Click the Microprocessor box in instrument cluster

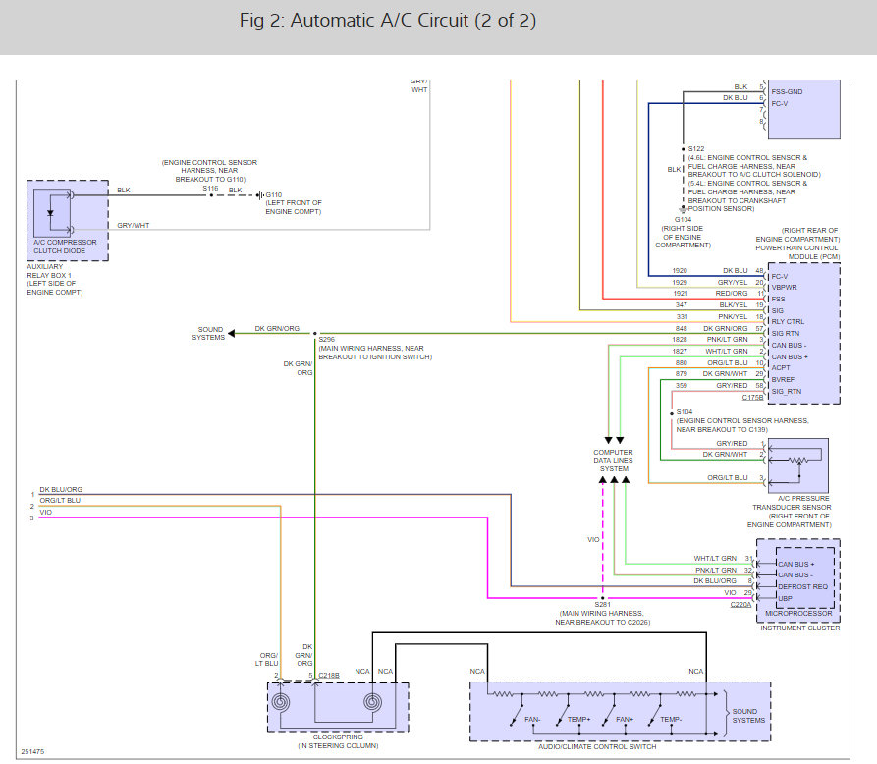click(x=805, y=577)
